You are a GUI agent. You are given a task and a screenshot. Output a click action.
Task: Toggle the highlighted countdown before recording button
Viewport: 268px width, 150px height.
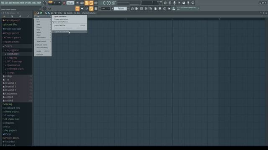coord(87,3)
